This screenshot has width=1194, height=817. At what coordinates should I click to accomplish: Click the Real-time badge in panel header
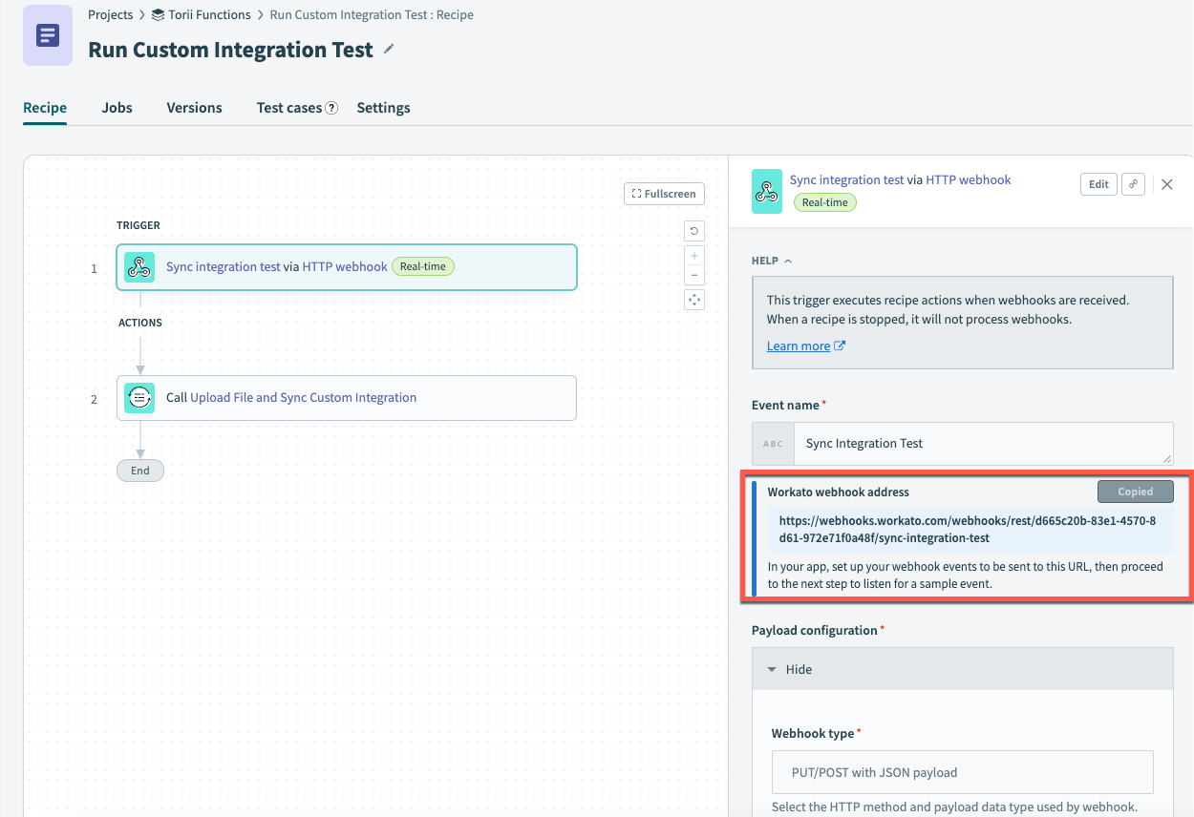click(825, 202)
